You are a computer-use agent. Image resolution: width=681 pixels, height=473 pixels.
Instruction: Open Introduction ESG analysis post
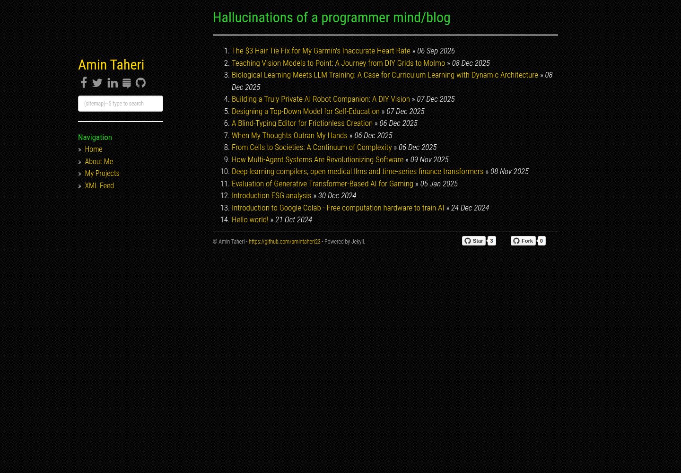click(271, 195)
